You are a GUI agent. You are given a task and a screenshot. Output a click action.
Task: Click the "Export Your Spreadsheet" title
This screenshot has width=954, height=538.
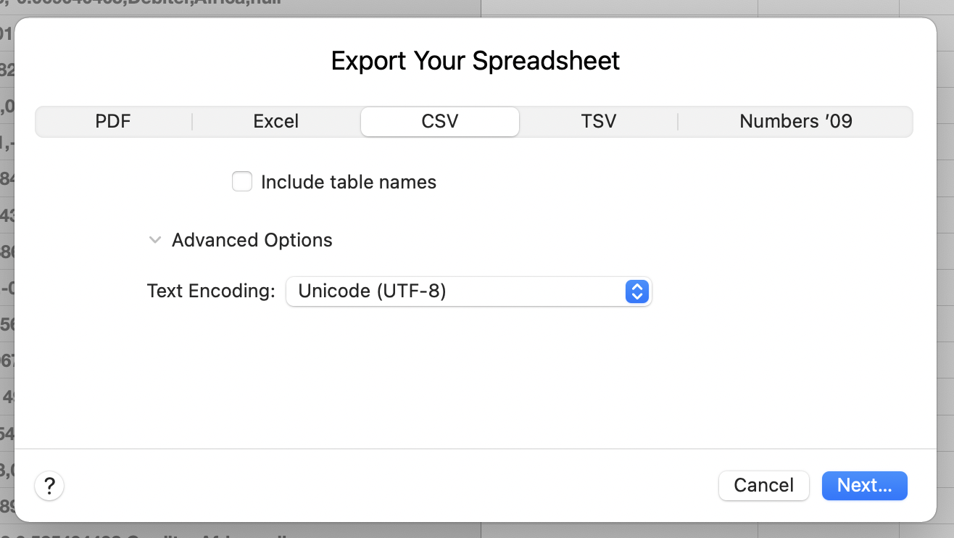(476, 61)
